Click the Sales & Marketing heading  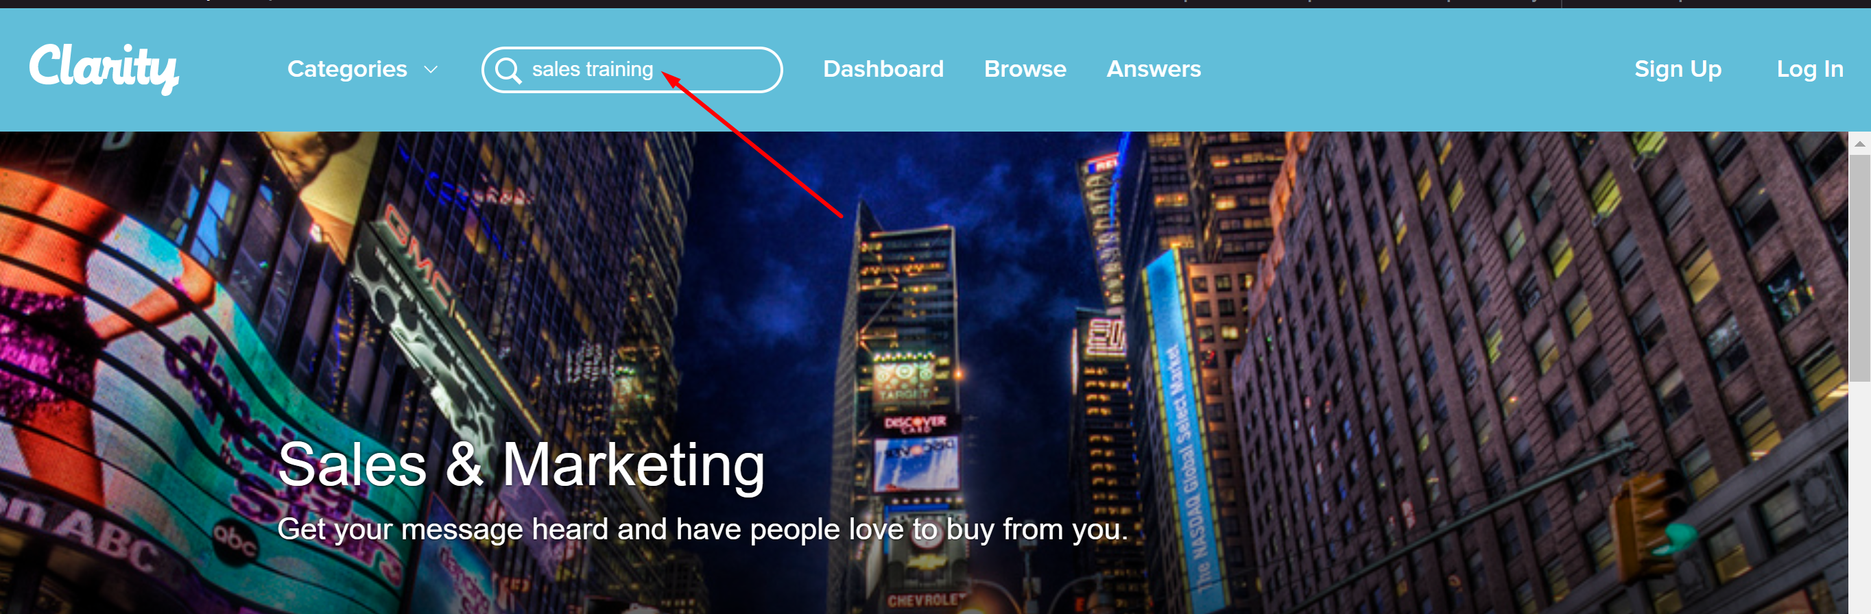(521, 465)
